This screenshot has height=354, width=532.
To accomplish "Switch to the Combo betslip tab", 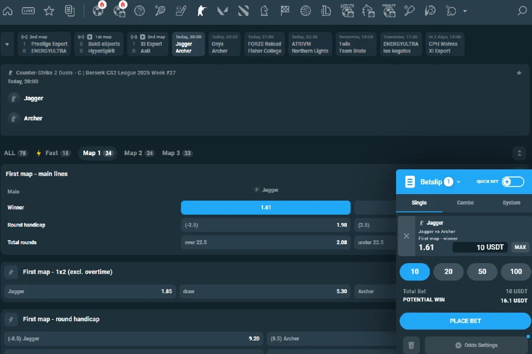I will pyautogui.click(x=465, y=202).
